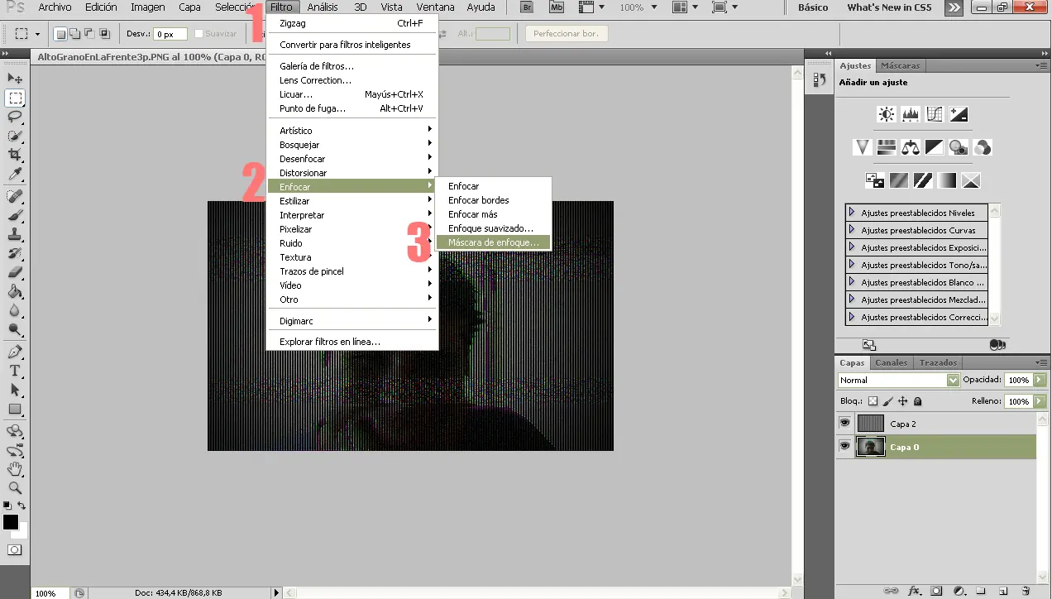Expand Ajustes preestablecidos Exposición

click(x=852, y=247)
